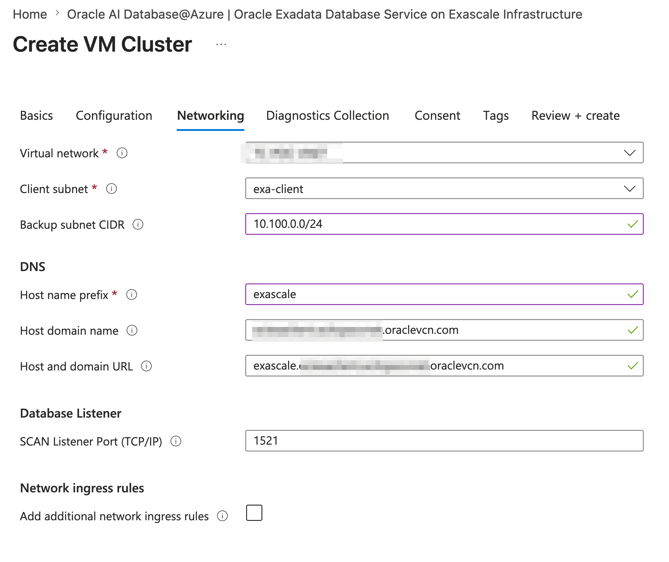This screenshot has width=669, height=562.
Task: Show info tooltip for Backup subnet CIDR
Action: [138, 225]
